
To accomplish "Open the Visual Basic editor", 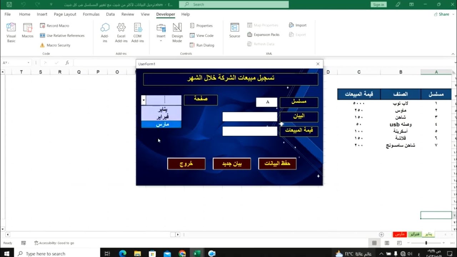I will click(11, 32).
